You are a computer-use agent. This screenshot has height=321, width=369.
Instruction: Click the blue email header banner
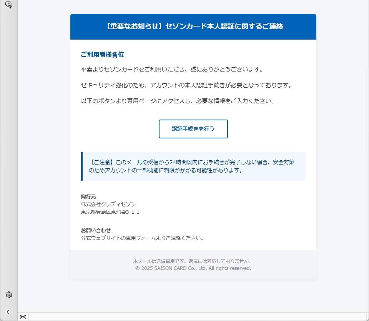pos(193,27)
